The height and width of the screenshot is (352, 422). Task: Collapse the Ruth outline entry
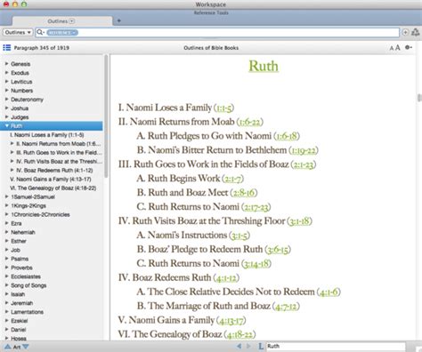coord(7,126)
